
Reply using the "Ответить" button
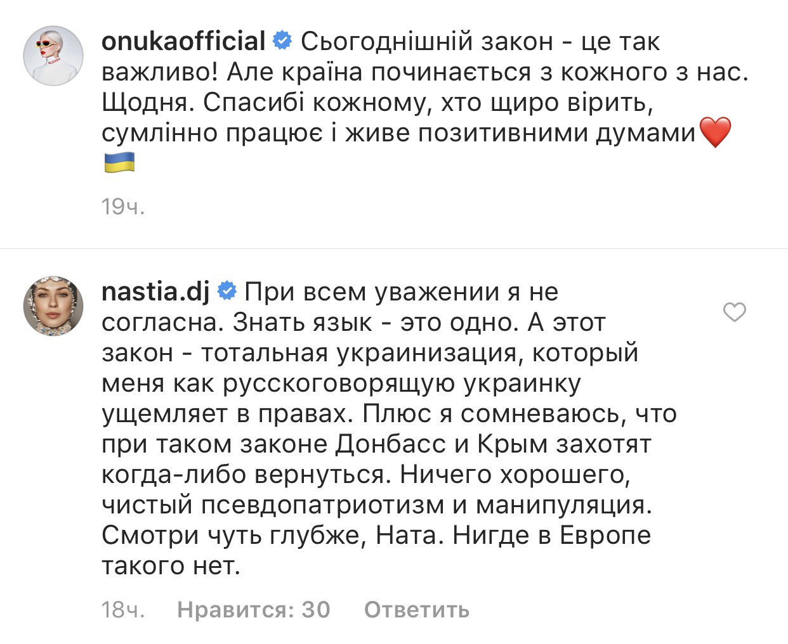pos(417,609)
